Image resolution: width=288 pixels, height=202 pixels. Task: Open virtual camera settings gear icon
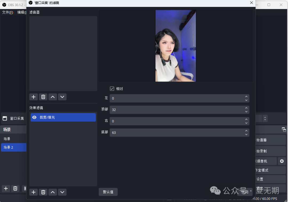click(282, 161)
